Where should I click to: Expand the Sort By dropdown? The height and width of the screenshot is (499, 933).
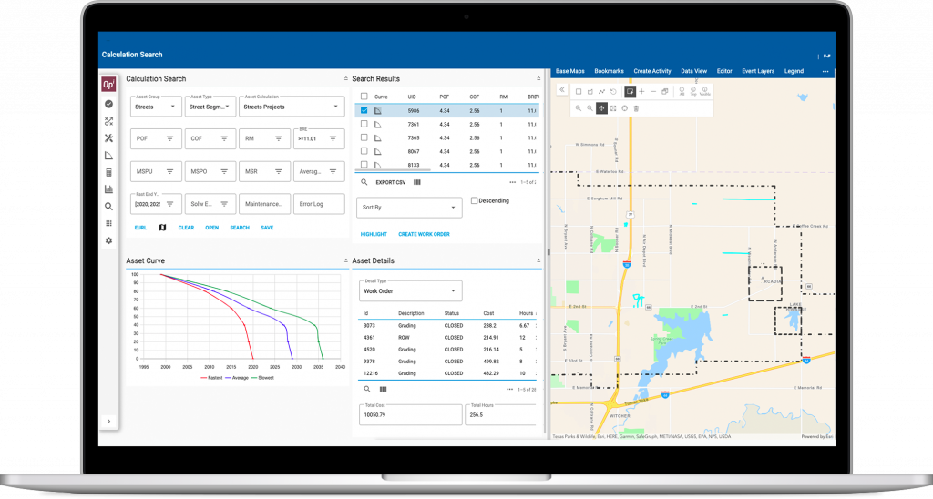click(x=408, y=208)
